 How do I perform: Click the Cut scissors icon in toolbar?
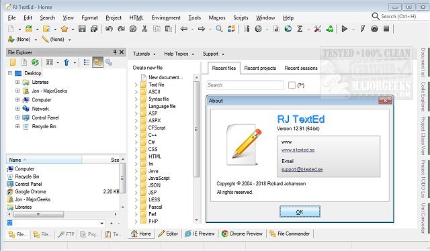click(145, 29)
